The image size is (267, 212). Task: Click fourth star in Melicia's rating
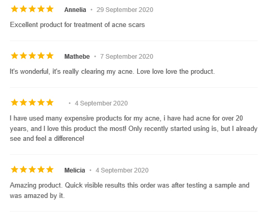point(41,169)
